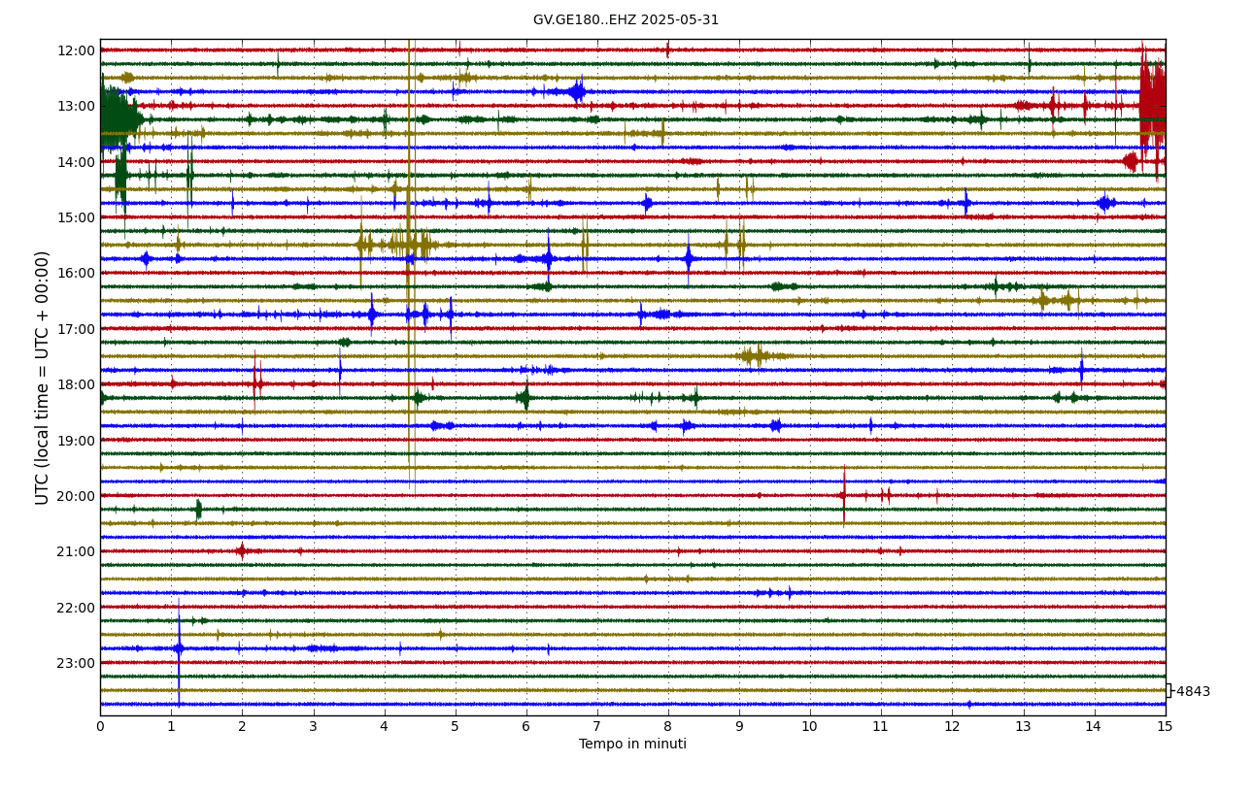
Task: Click the 16:00 time label
Action: [76, 273]
